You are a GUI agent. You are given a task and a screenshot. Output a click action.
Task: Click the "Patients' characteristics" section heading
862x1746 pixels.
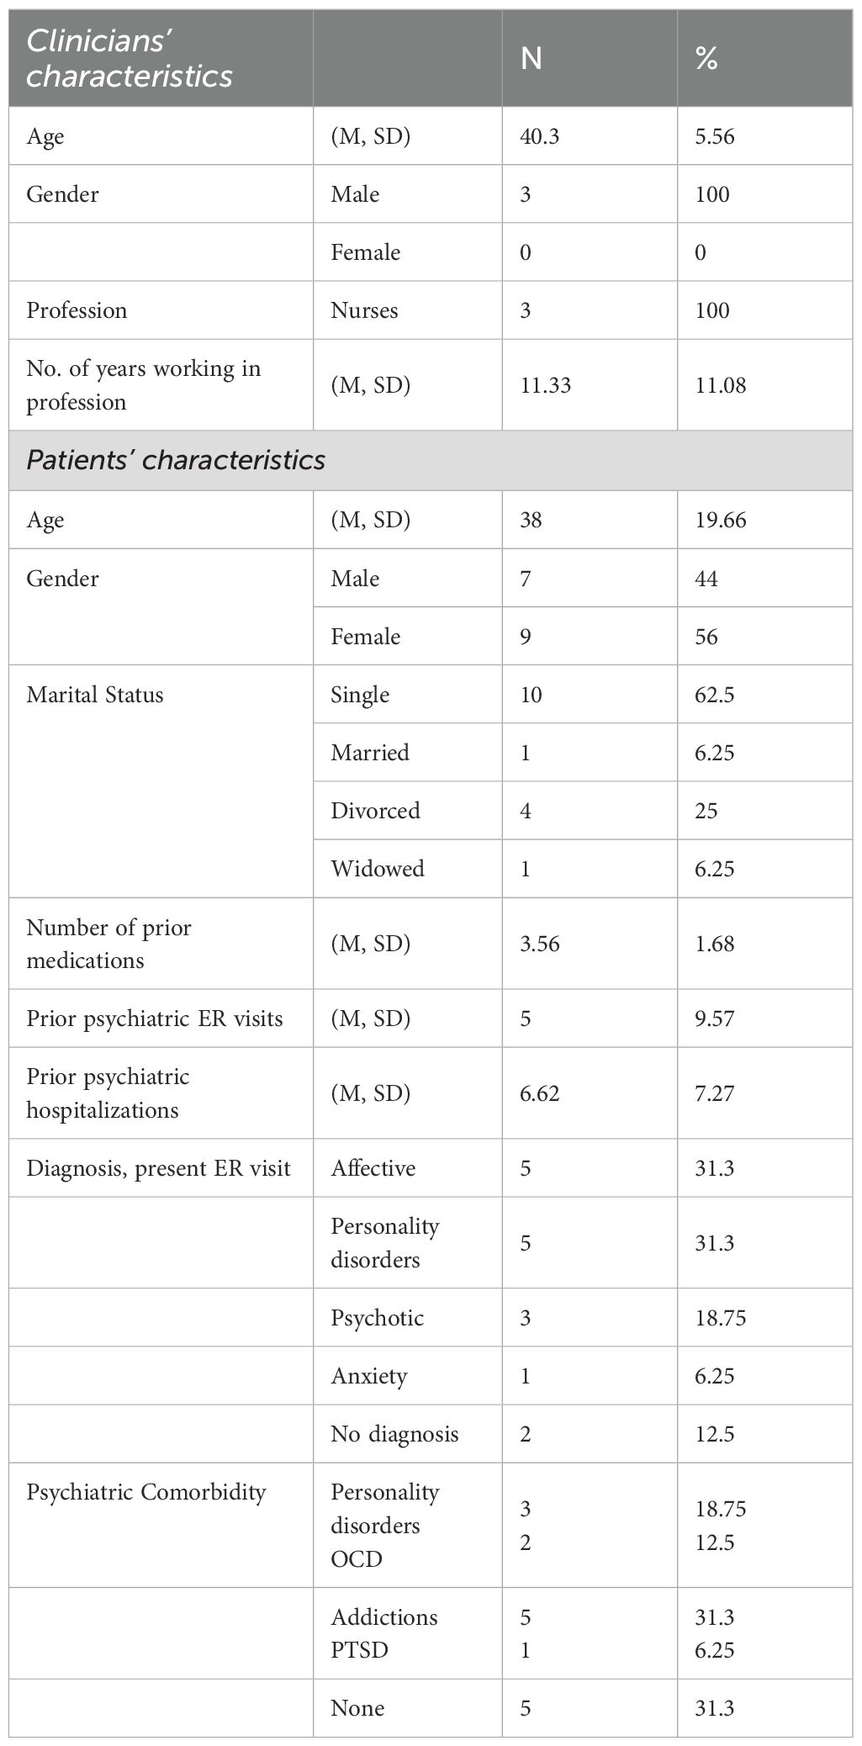click(176, 460)
